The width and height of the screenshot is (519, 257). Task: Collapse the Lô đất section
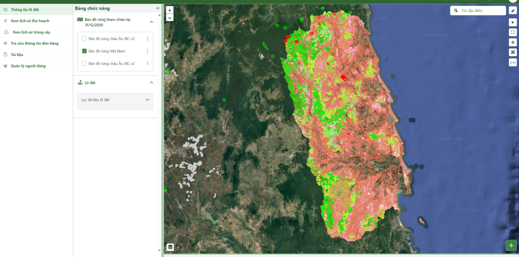point(151,83)
